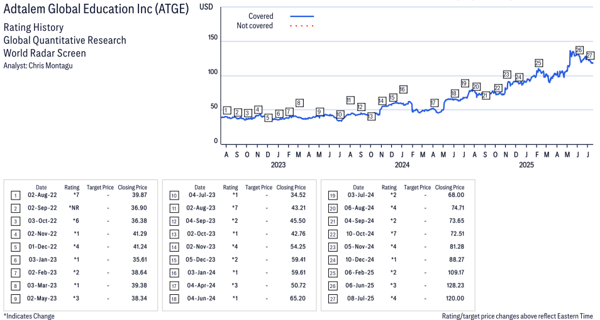Viewport: 600px width, 320px height.
Task: Click the date 04-Sep-24
Action: coord(359,221)
